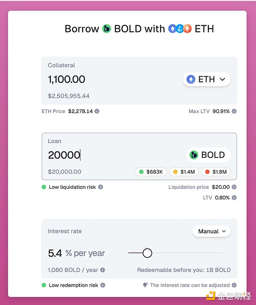This screenshot has height=305, width=256.
Task: Click the info icon beside ETH Price
Action: click(x=97, y=111)
